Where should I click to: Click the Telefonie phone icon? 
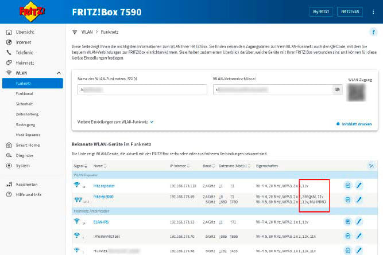[x=9, y=52]
